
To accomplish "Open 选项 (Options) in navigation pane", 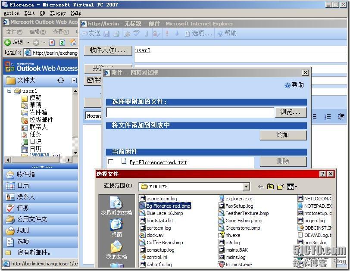I will [41, 242].
